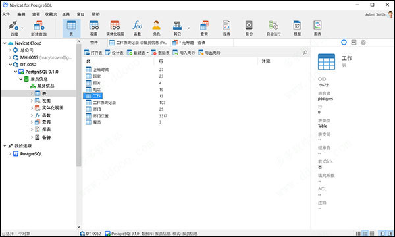Select the 工作历史记录 table in list

click(101, 103)
